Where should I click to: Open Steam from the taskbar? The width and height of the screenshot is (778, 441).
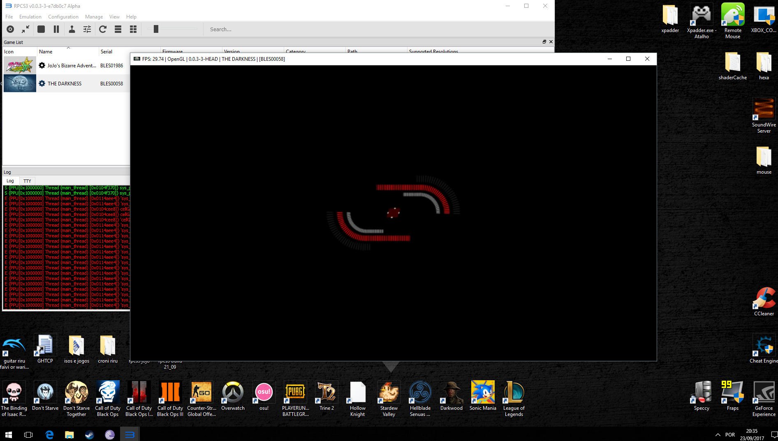[x=89, y=434]
